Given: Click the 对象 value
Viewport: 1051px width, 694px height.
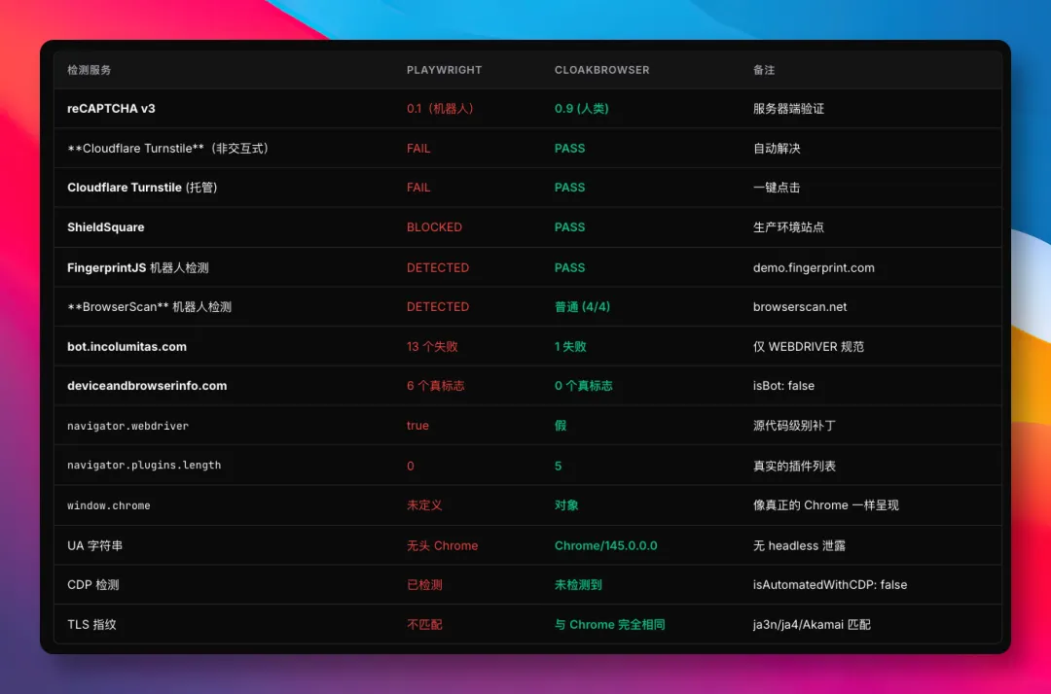Looking at the screenshot, I should click(x=565, y=505).
